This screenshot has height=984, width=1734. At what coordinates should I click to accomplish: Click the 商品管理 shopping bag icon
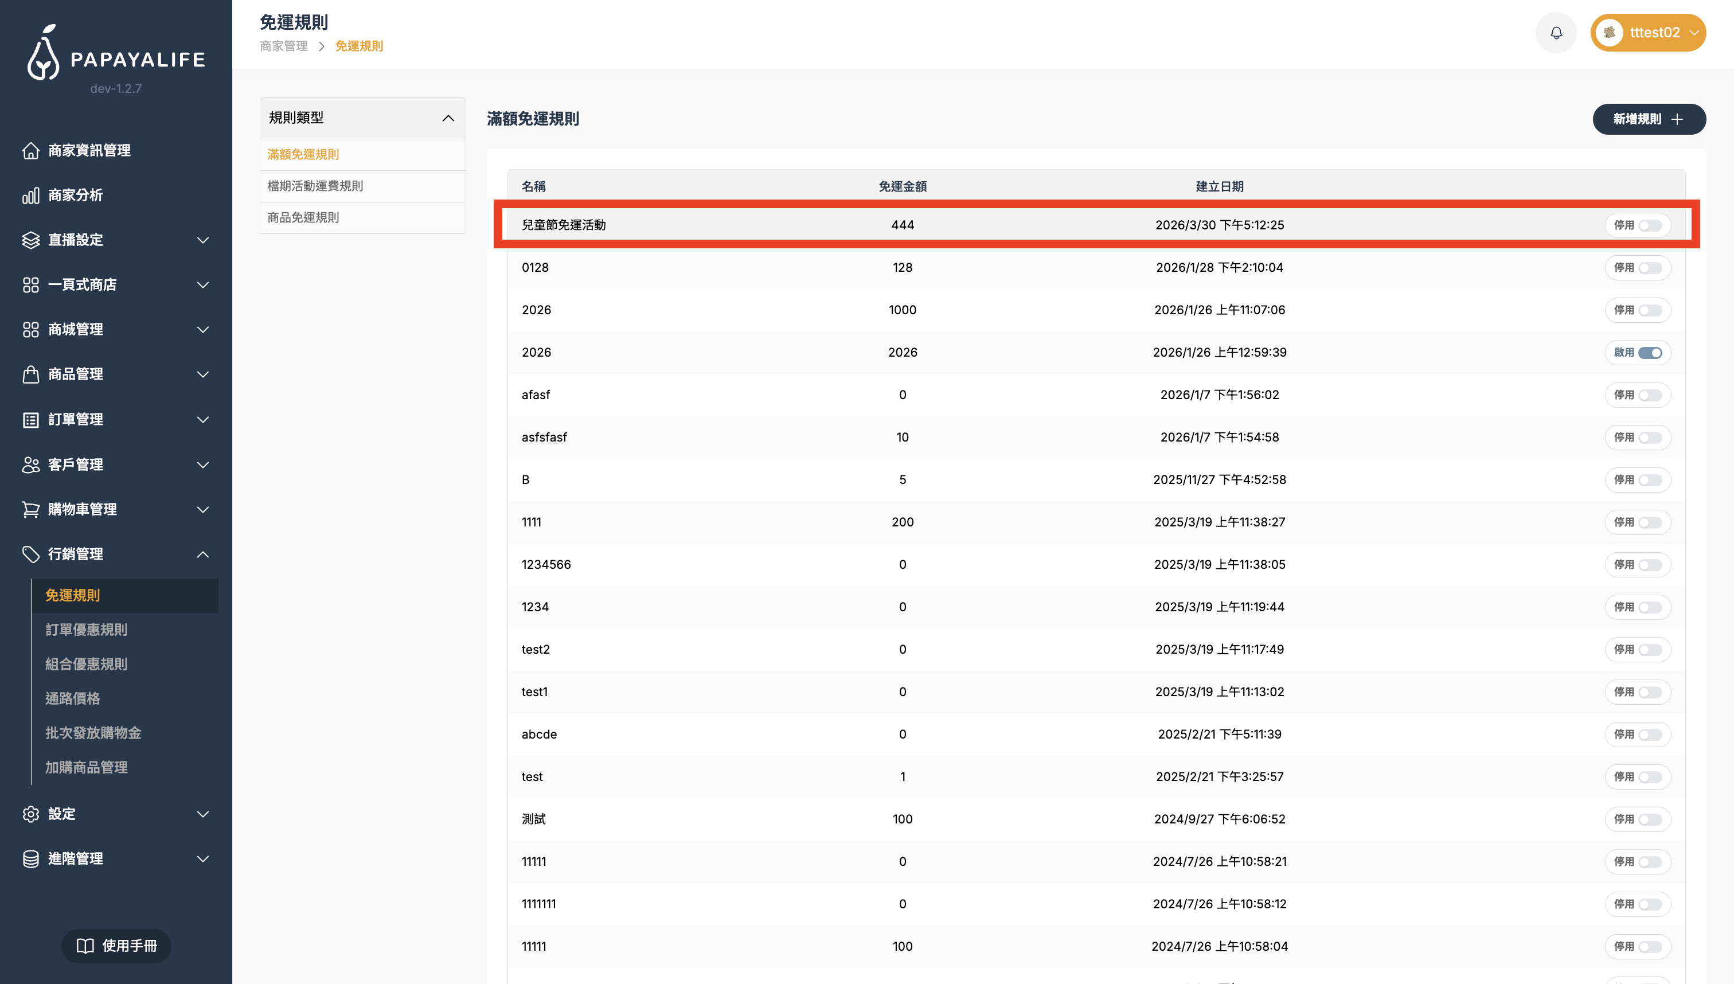point(30,374)
